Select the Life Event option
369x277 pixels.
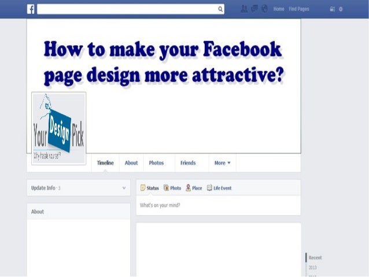[x=219, y=188]
